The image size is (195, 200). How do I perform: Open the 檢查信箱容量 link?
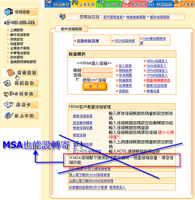click(83, 128)
